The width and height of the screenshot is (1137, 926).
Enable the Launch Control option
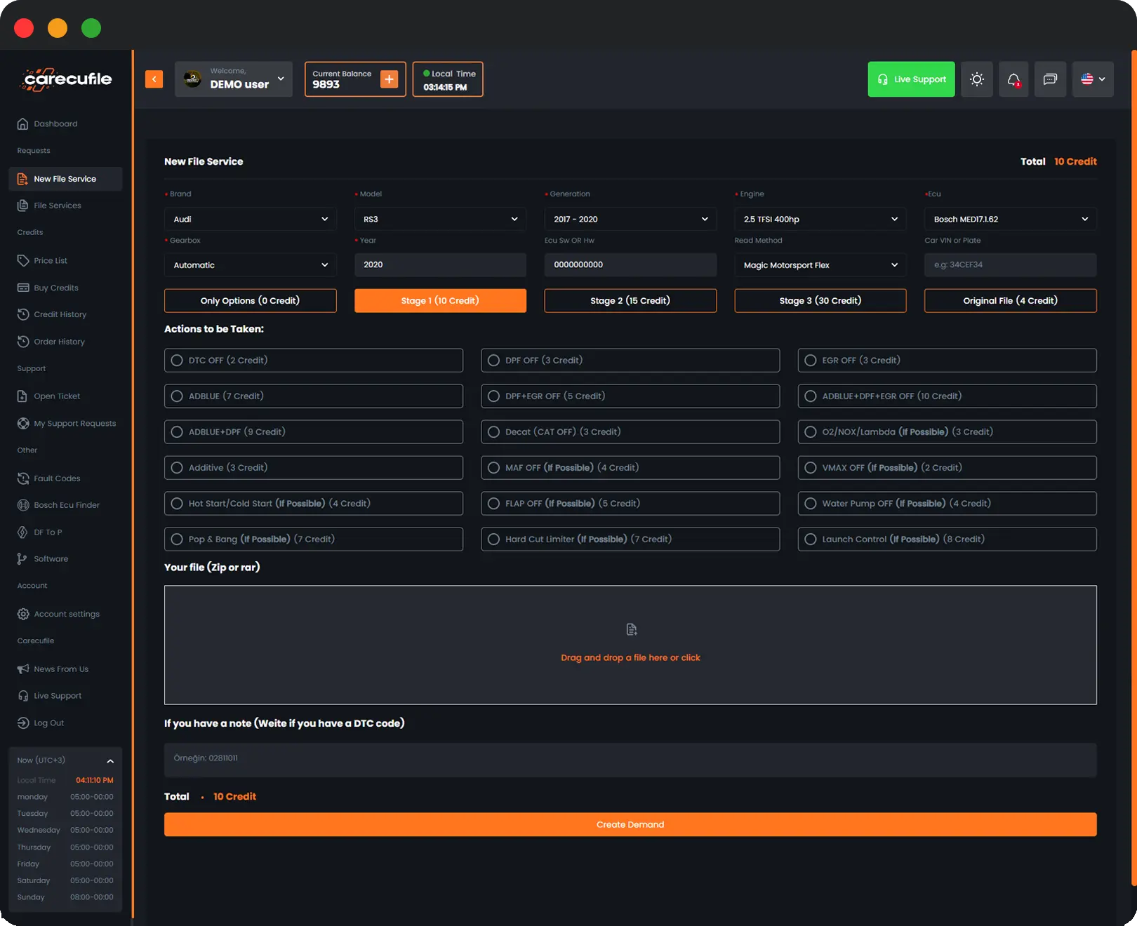pos(811,539)
